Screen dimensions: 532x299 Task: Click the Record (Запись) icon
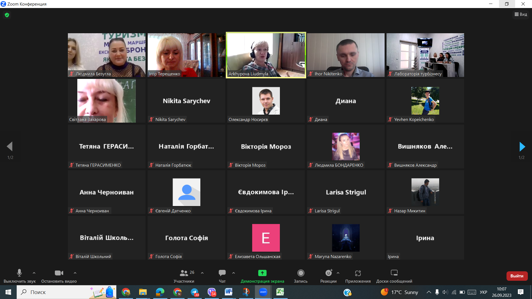(x=301, y=273)
